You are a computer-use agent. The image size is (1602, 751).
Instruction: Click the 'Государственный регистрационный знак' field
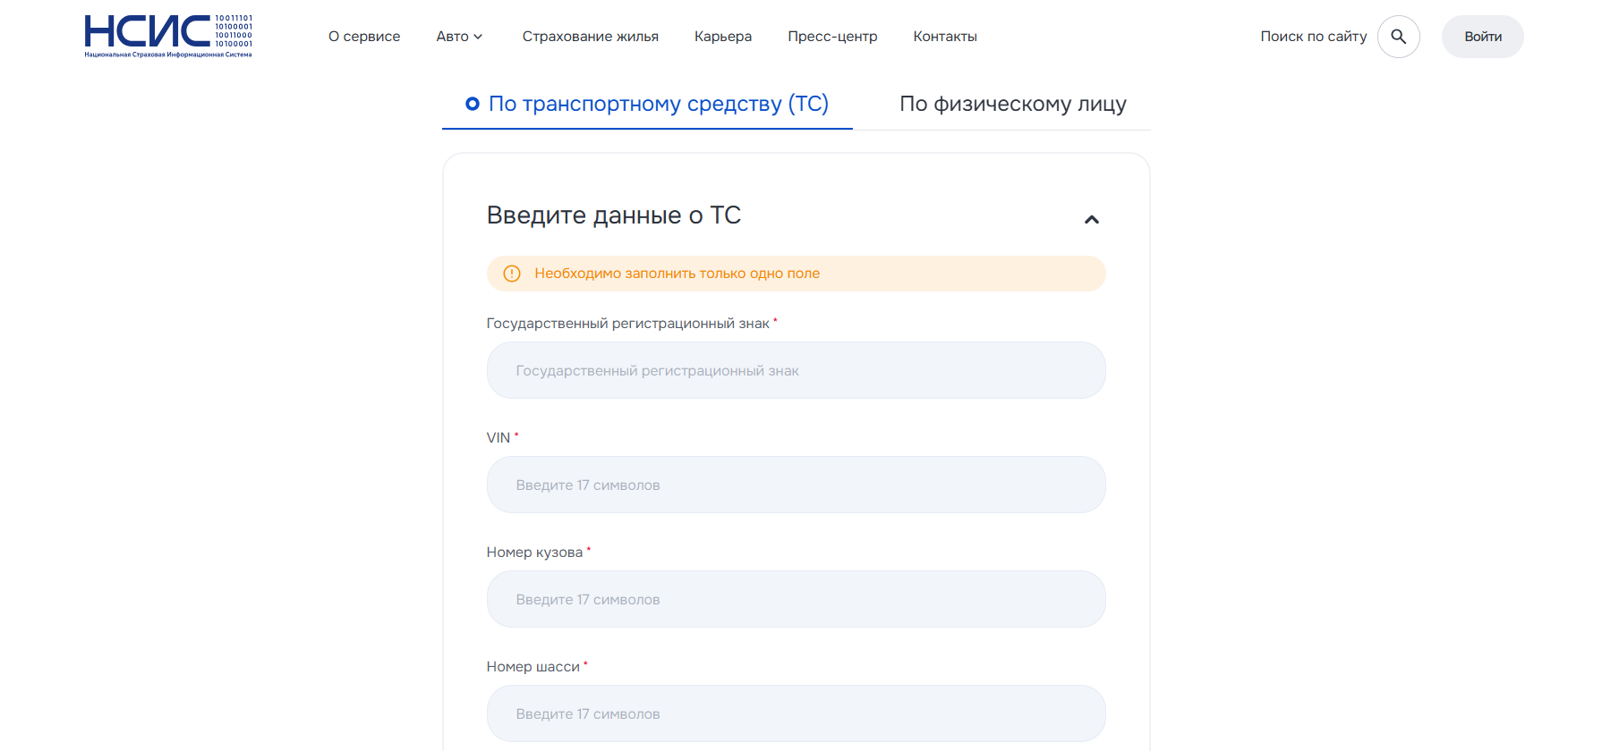796,370
